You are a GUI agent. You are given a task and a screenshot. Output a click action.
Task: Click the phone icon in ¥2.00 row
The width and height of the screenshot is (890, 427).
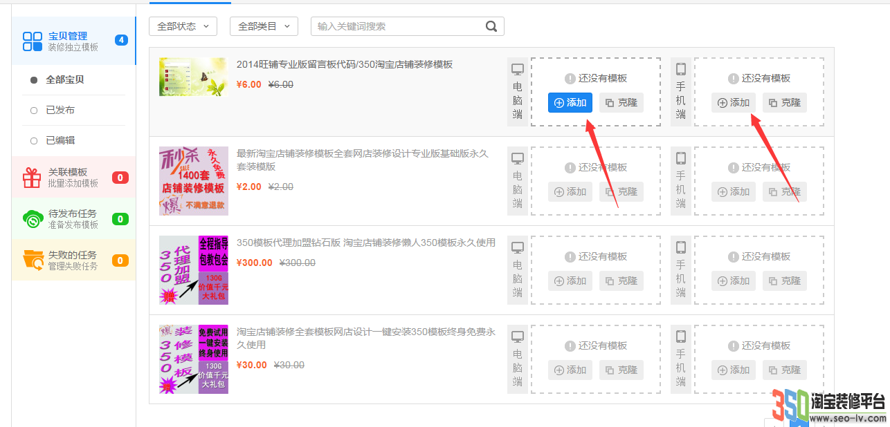pos(681,158)
